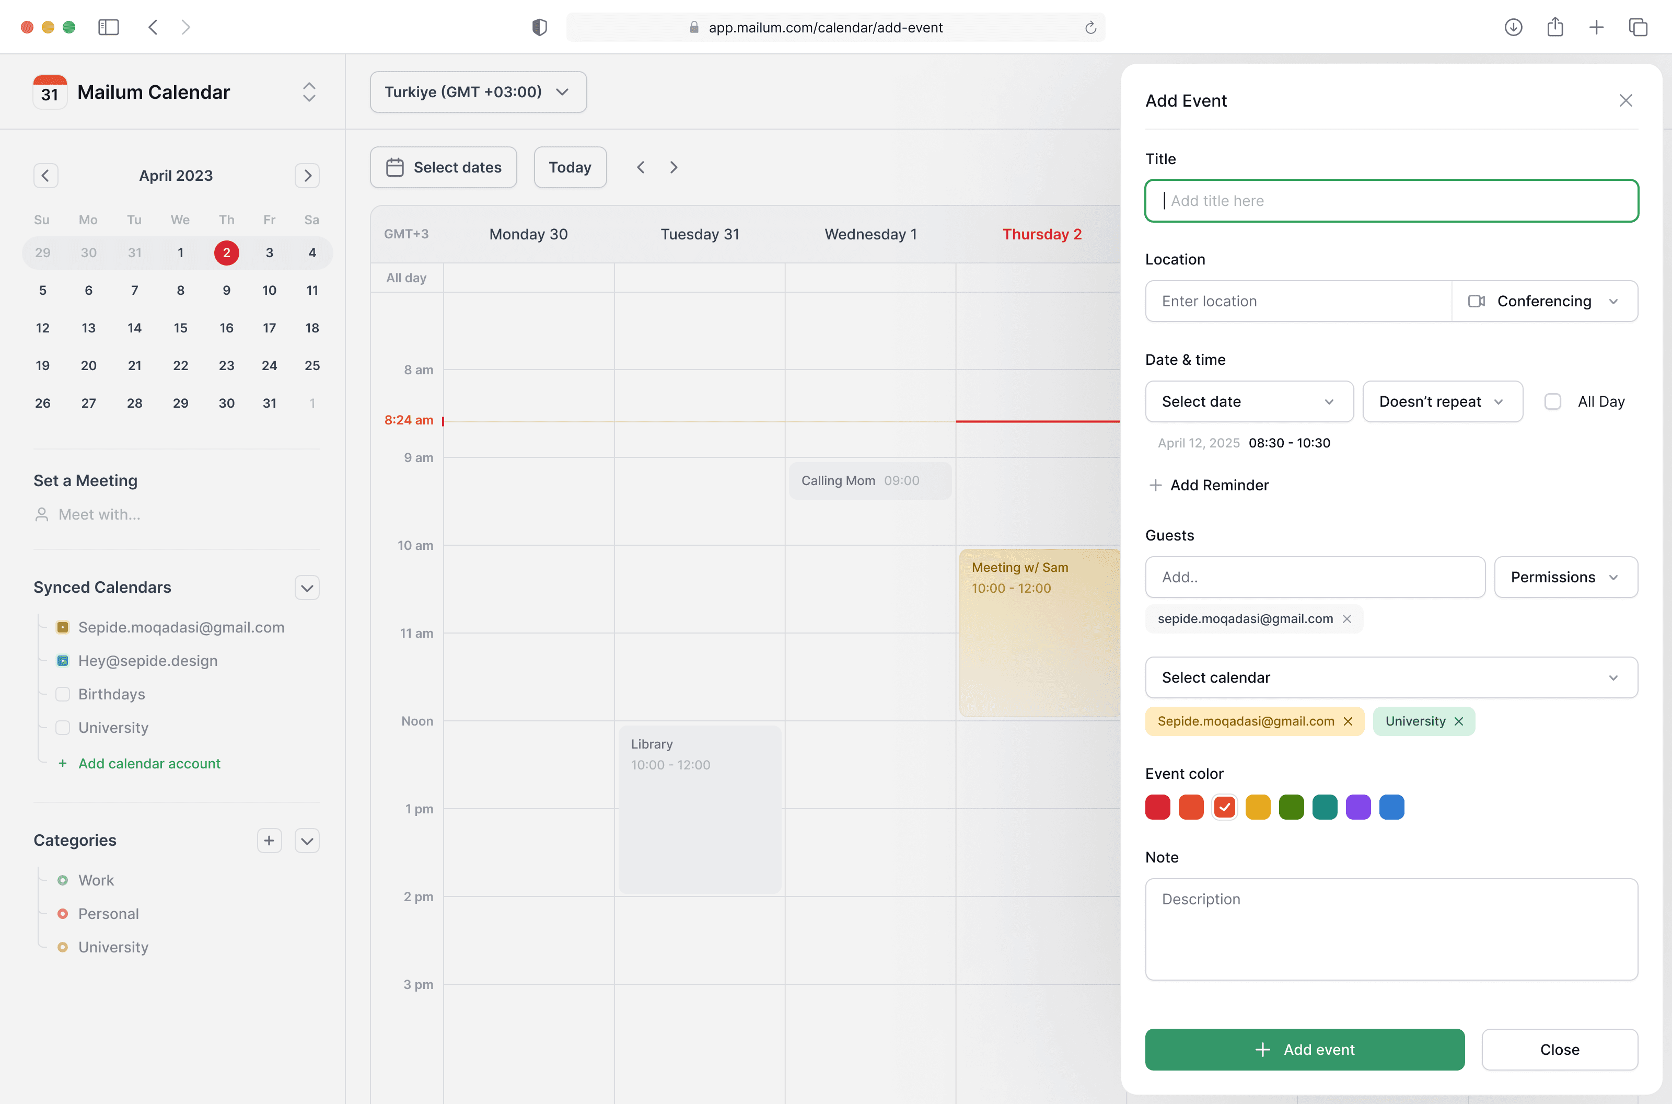The image size is (1672, 1104).
Task: Click the browser sidebar toggle icon
Action: tap(108, 28)
